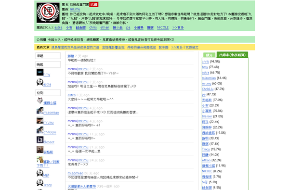This screenshot has width=289, height=190.
Task: Click the avatar below Blesser in the left sidebar
Action: tap(40, 150)
